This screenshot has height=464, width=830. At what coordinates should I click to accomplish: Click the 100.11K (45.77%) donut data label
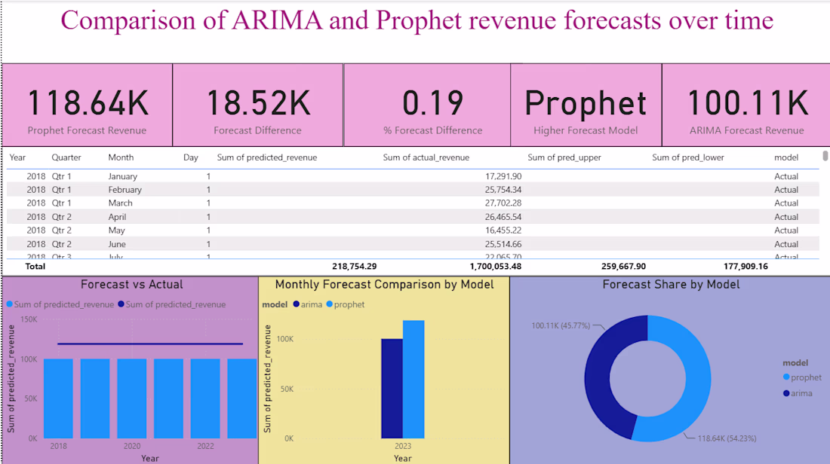coord(561,325)
